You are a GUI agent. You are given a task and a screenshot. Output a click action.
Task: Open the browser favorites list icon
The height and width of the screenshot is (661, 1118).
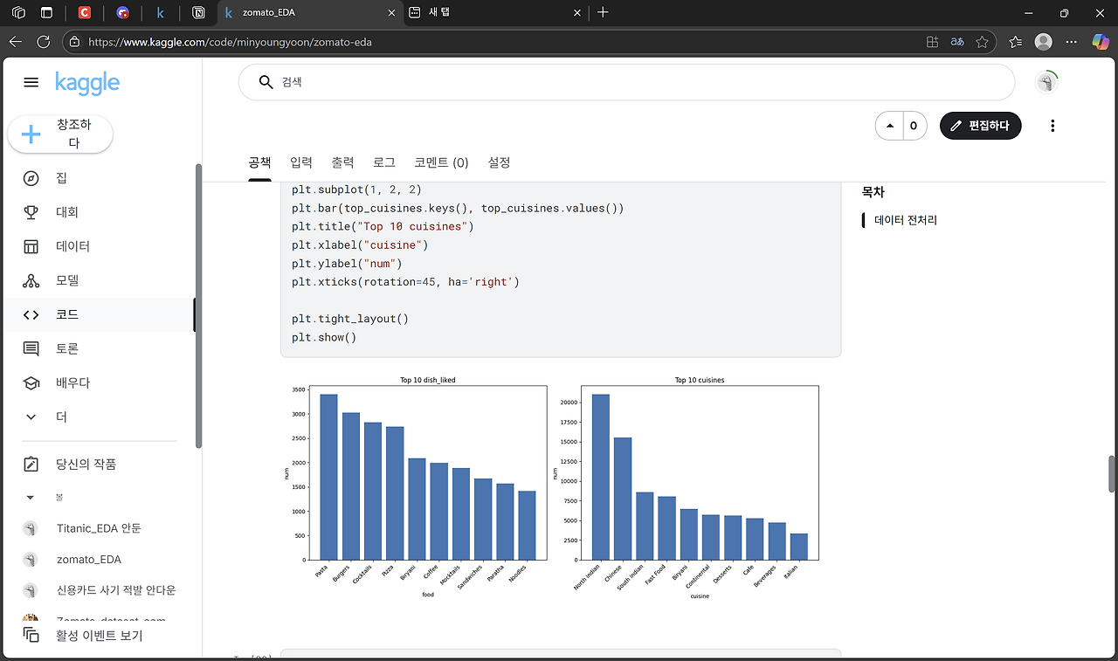pos(1015,41)
